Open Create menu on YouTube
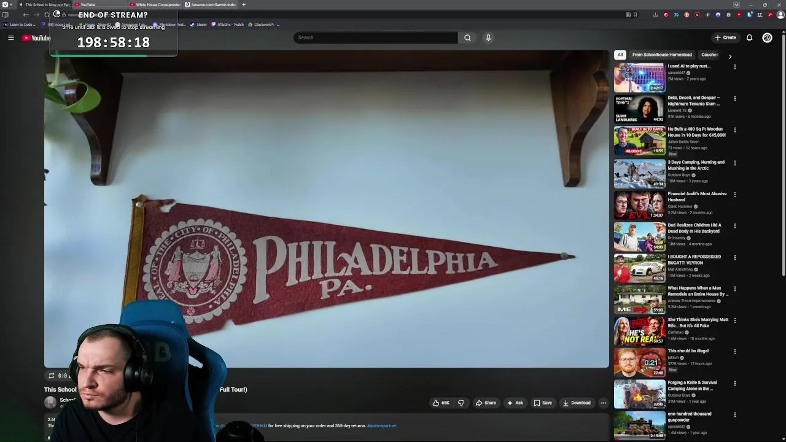 (725, 37)
